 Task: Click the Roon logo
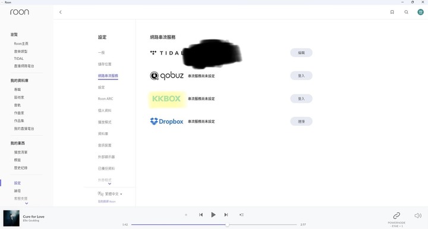[x=20, y=12]
